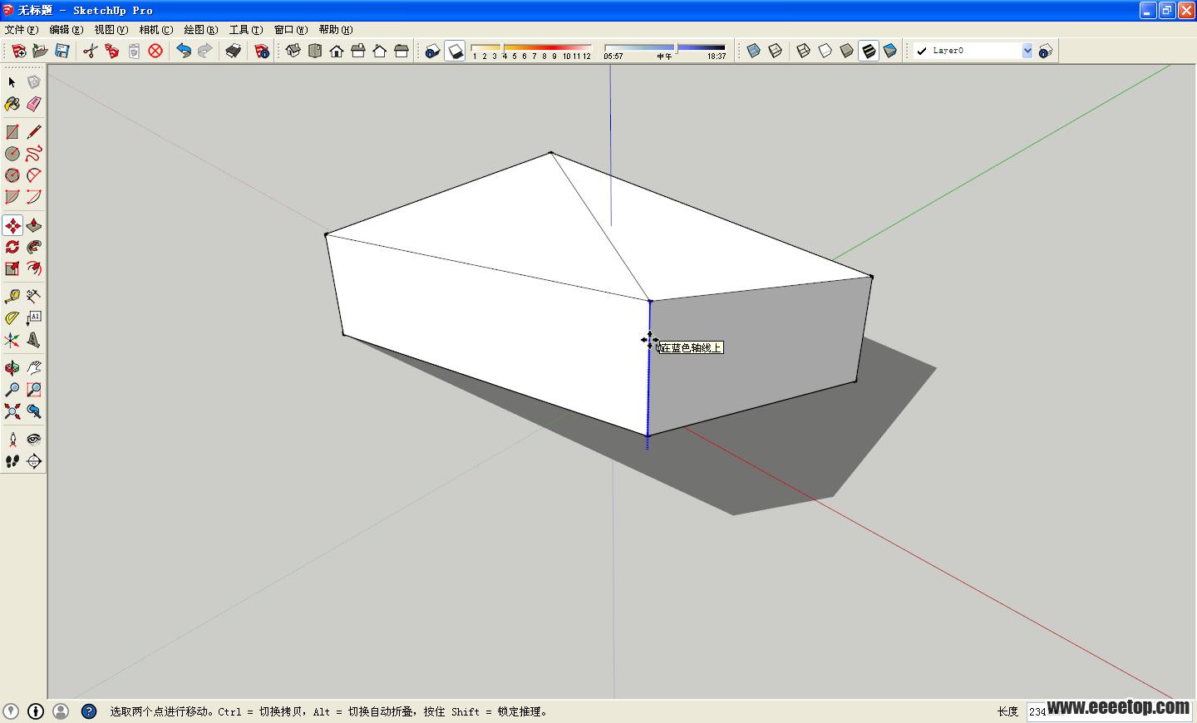Toggle shadow display on or off
The image size is (1197, 723).
[455, 52]
